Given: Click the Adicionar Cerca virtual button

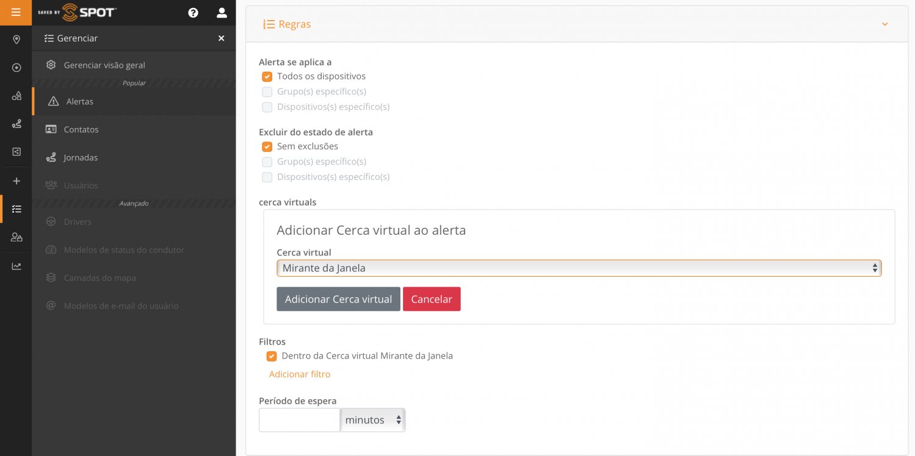Looking at the screenshot, I should click(338, 299).
